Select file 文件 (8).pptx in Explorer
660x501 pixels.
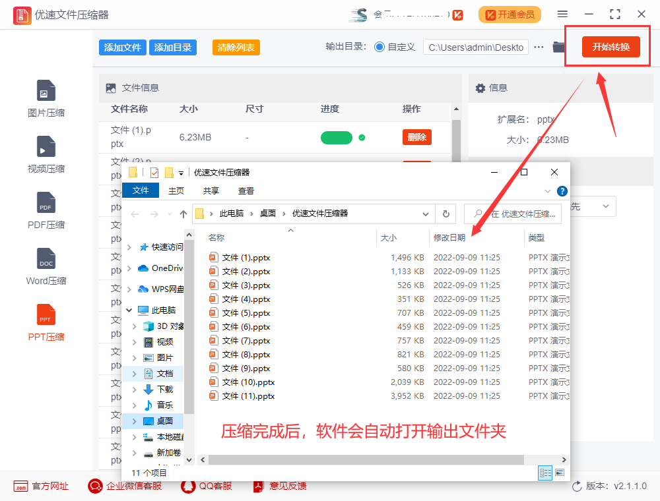(x=246, y=355)
